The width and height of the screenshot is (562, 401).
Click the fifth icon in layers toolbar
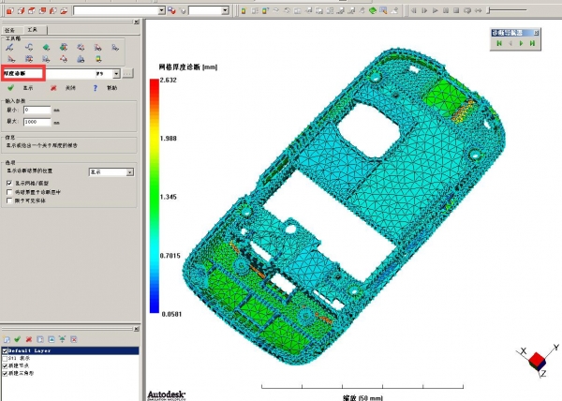coord(52,339)
